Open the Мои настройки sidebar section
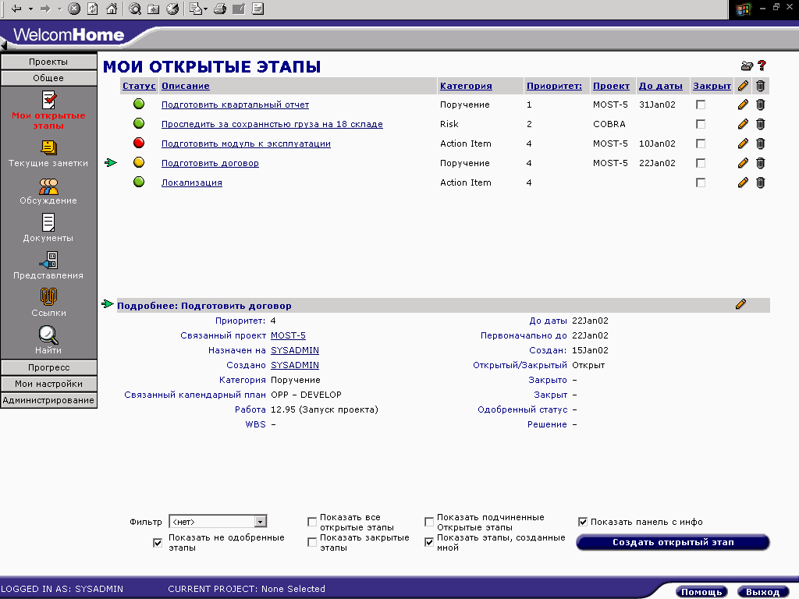This screenshot has height=599, width=799. (x=48, y=384)
